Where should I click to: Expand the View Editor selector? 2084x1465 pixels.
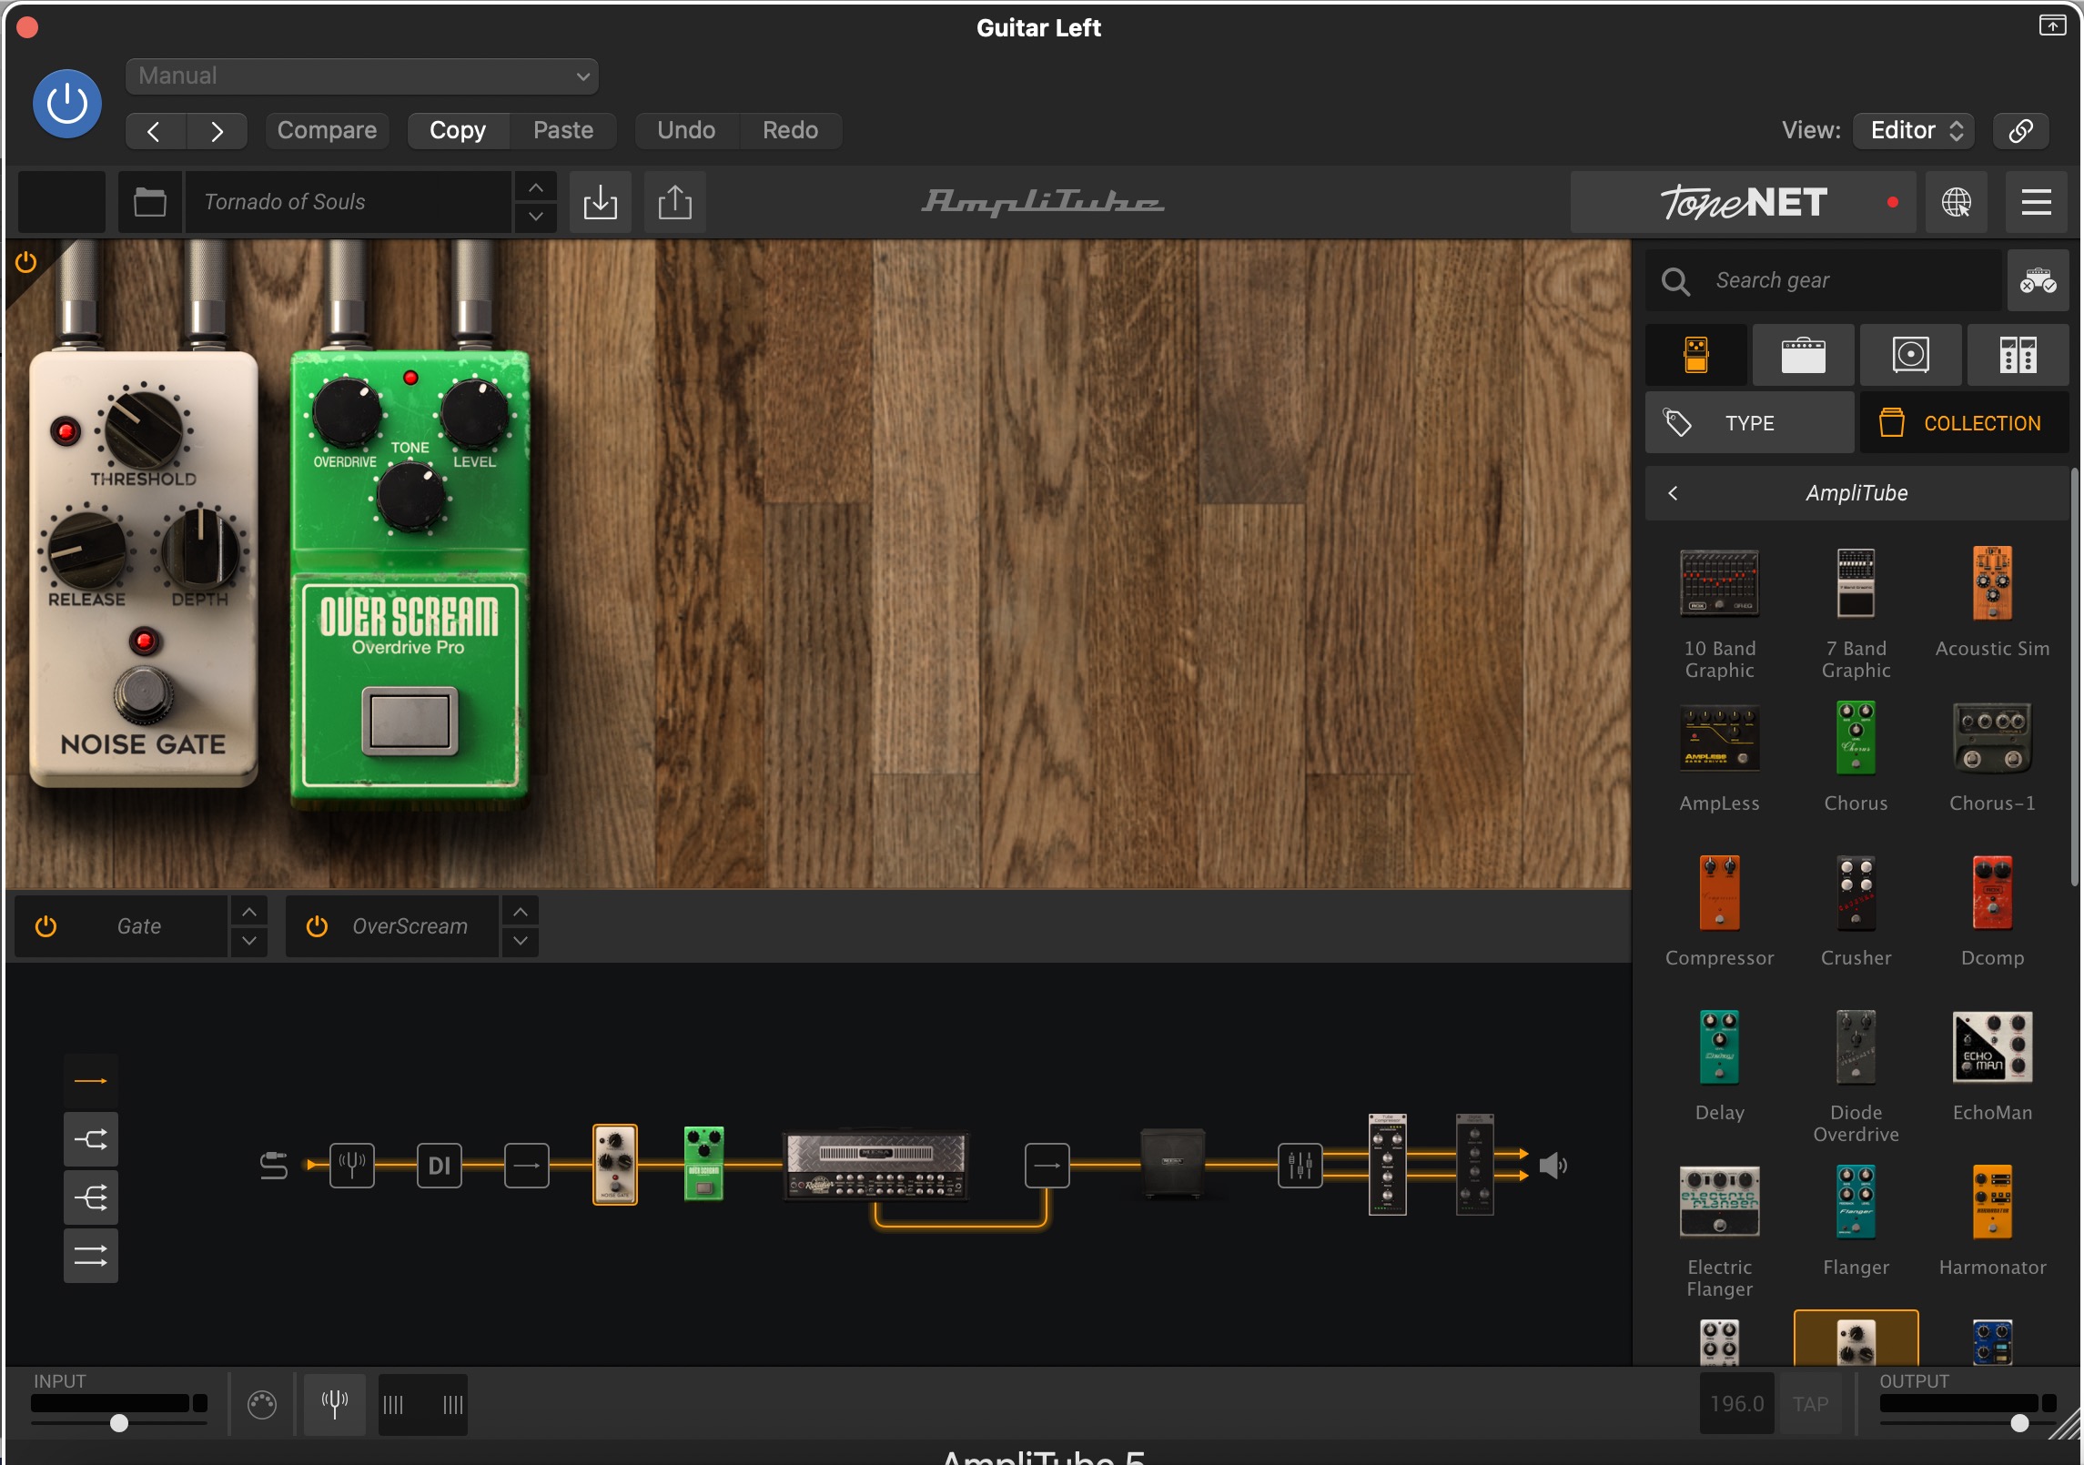[x=1915, y=130]
